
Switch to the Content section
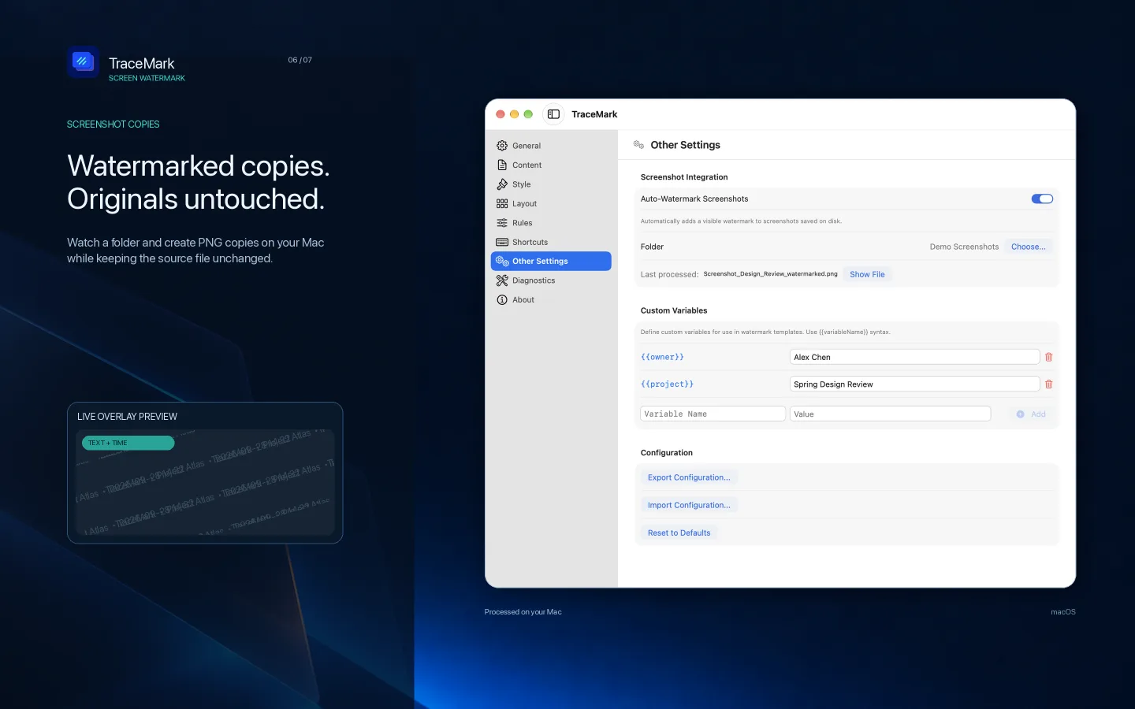coord(551,165)
